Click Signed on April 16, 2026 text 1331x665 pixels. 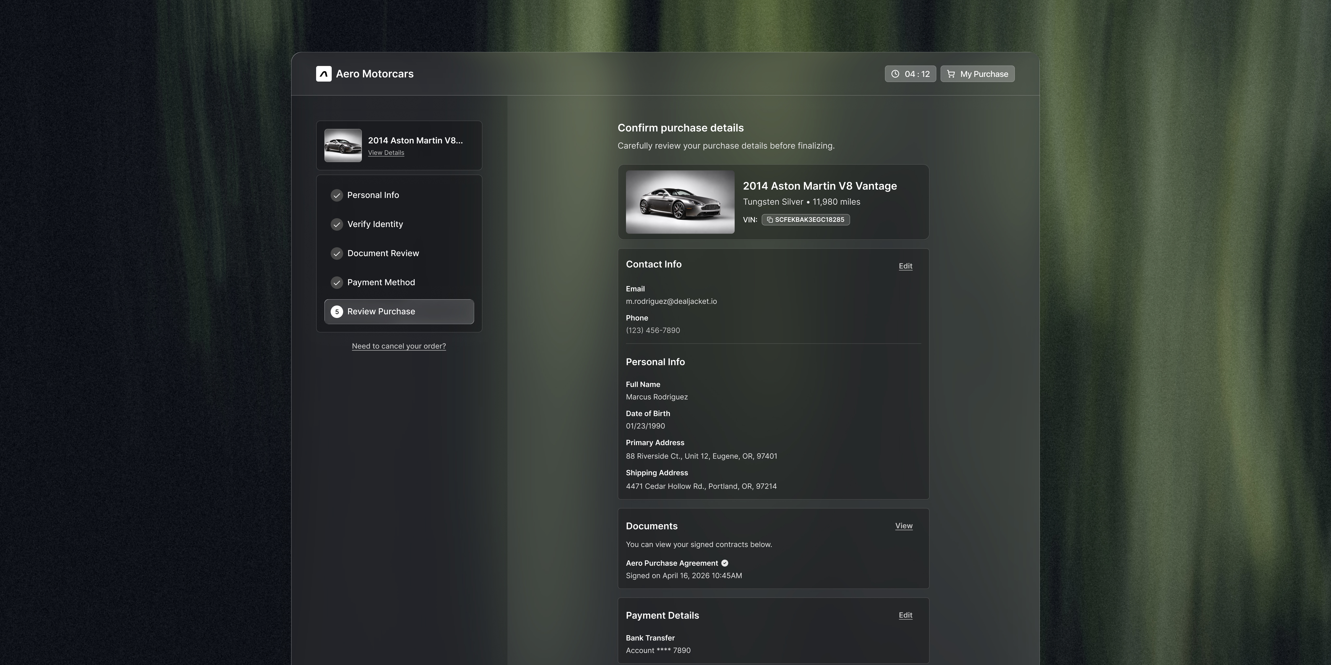(x=684, y=576)
